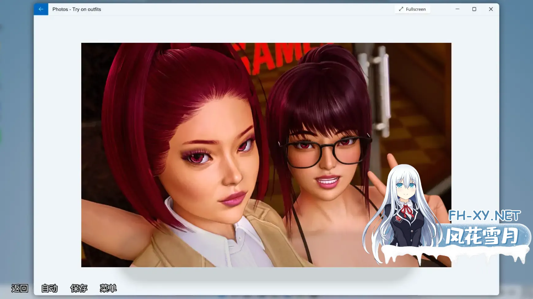This screenshot has width=533, height=299.
Task: Click the white-haired anime girl mascot
Action: tap(404, 211)
